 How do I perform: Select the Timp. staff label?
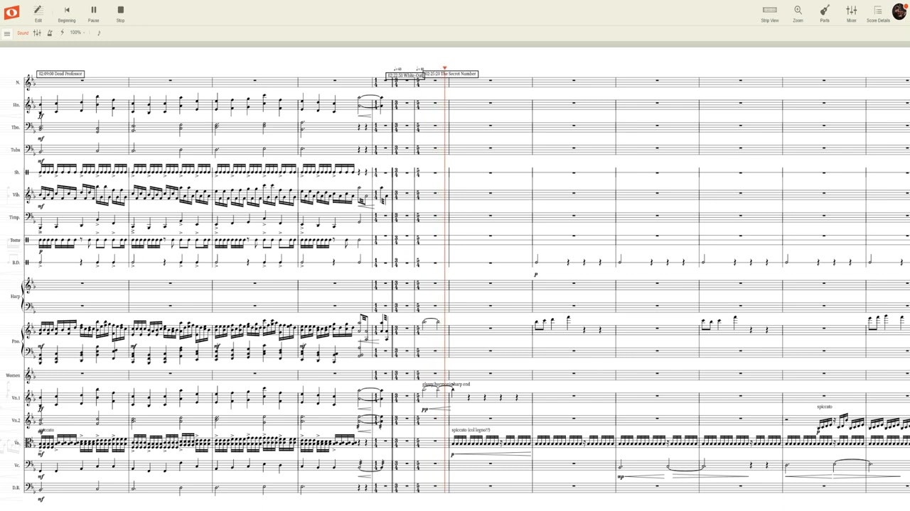tap(14, 217)
